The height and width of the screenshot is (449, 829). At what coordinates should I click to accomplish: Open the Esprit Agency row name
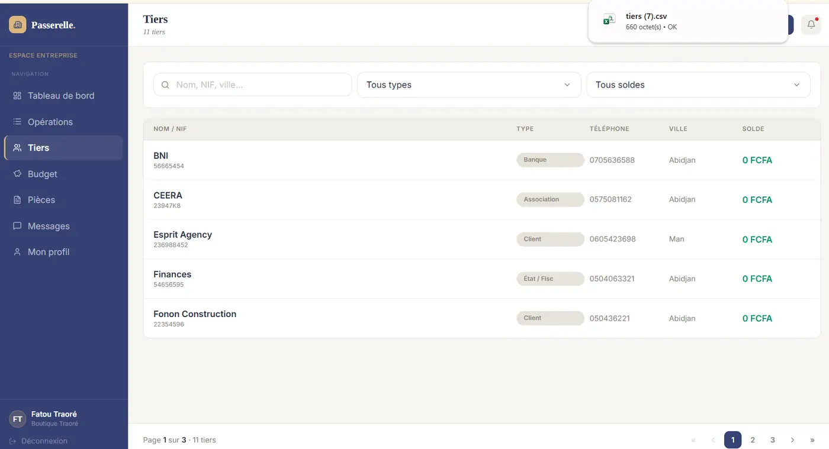tap(182, 235)
